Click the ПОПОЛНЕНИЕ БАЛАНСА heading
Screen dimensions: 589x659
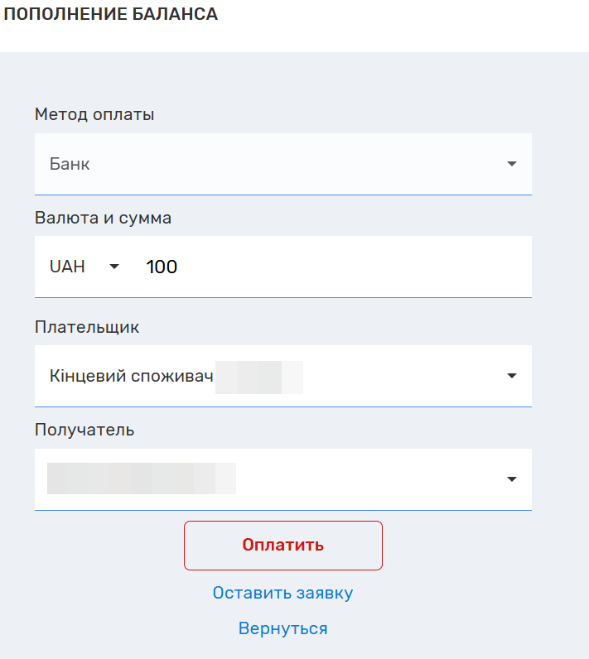(x=112, y=15)
